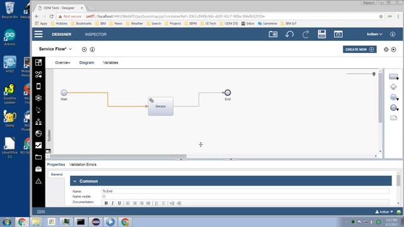Reload the browser page
Viewport: 404px width, 227px height.
52,16
